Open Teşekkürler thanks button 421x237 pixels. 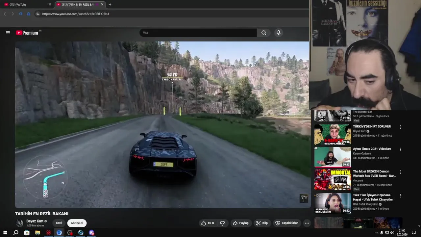tap(286, 223)
